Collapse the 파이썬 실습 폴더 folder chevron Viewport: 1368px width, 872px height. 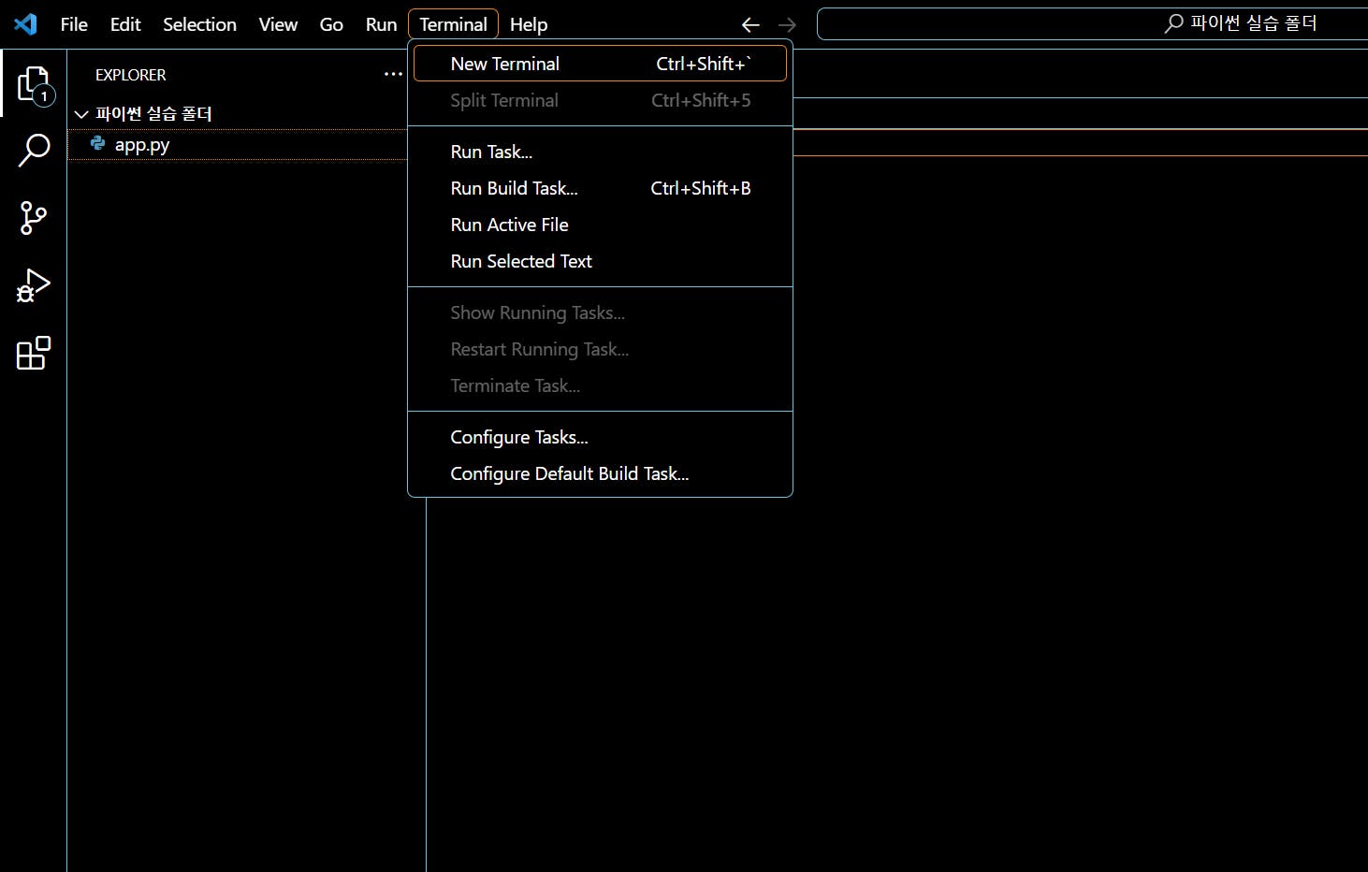[81, 114]
